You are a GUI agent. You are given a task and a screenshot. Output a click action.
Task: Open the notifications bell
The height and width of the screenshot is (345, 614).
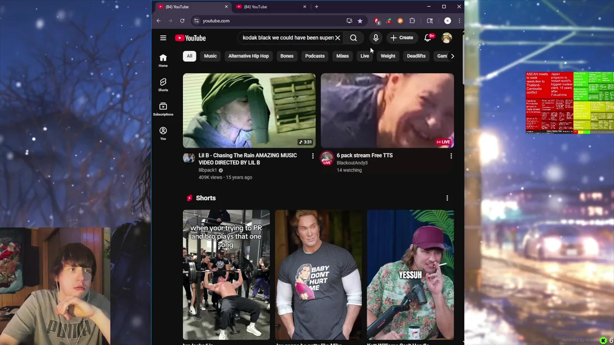point(428,37)
